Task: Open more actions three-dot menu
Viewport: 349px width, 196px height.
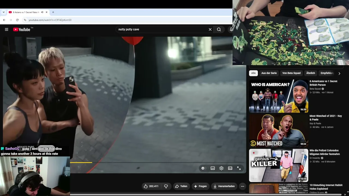Action: (x=242, y=186)
